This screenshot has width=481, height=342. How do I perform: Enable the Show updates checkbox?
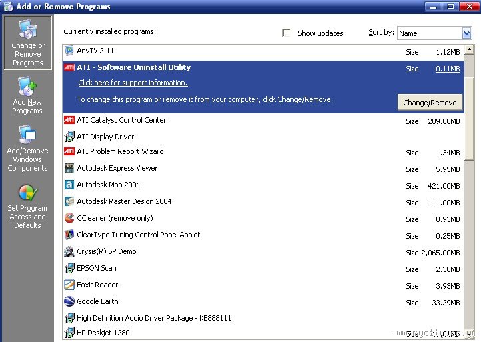287,33
